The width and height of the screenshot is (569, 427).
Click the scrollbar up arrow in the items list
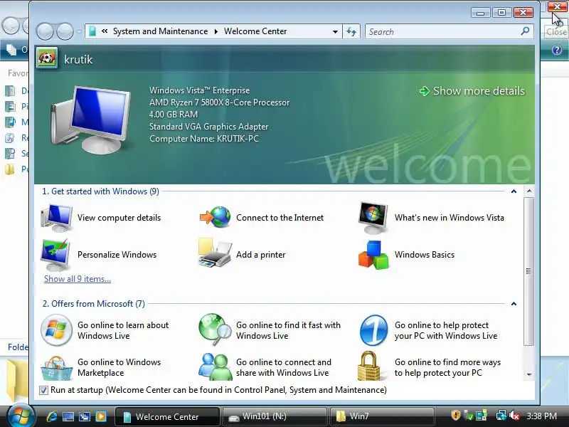529,191
